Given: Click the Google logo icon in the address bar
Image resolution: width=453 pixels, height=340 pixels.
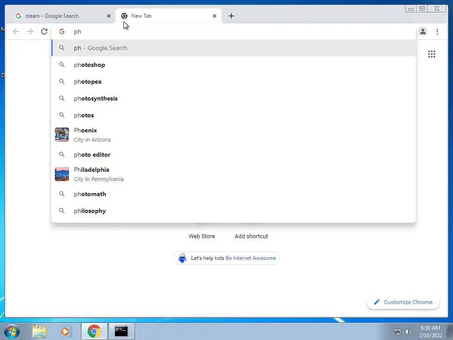Looking at the screenshot, I should (x=62, y=31).
